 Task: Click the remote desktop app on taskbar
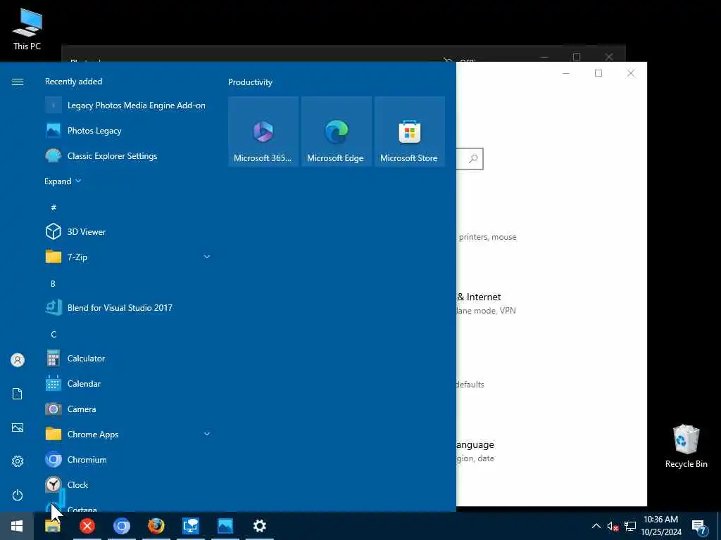click(x=190, y=526)
